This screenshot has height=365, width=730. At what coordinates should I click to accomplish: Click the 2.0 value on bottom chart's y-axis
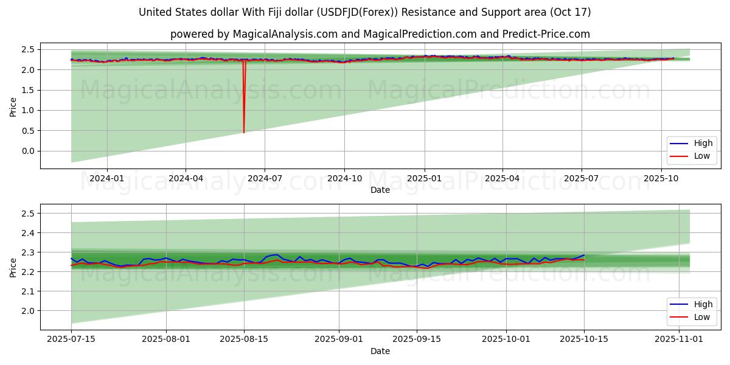tap(27, 311)
